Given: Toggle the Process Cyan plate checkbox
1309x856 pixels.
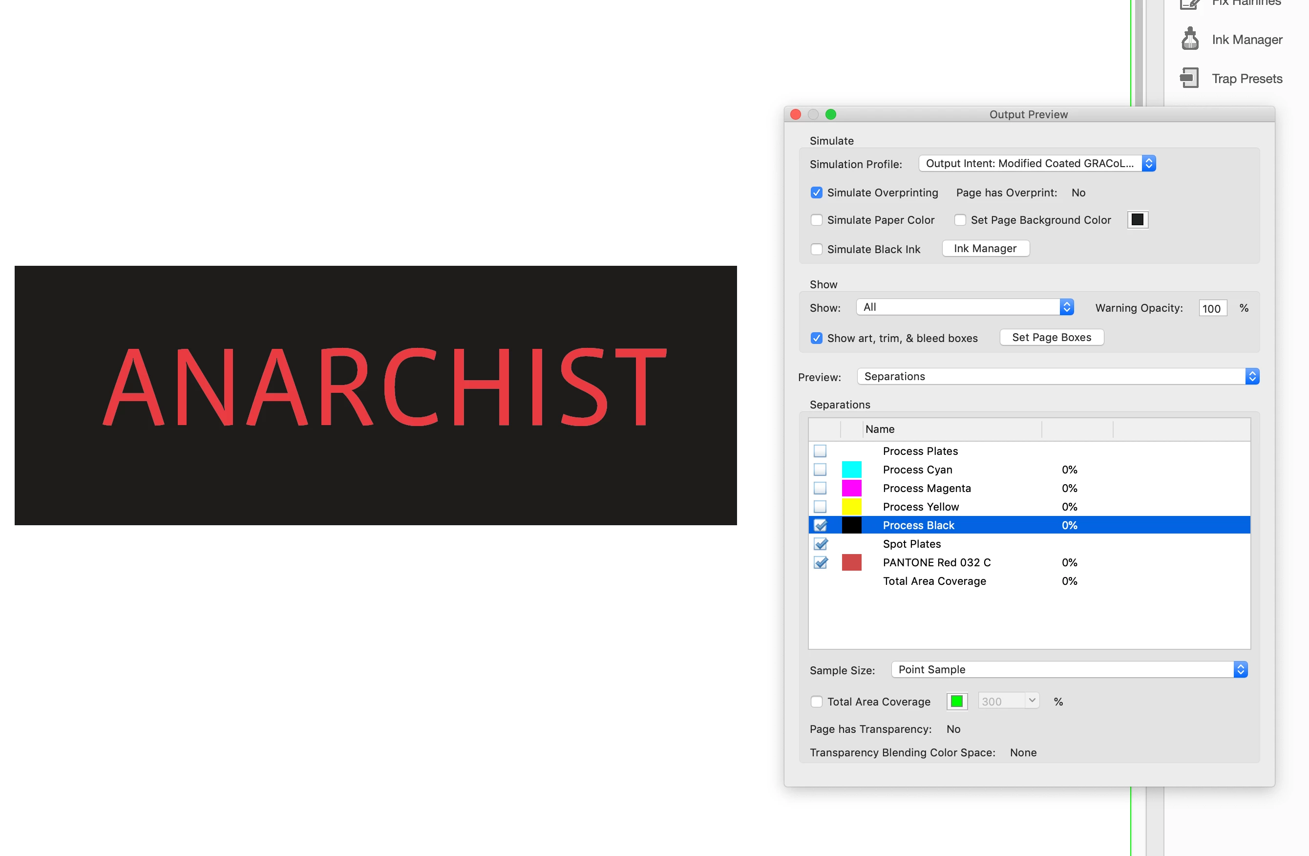Looking at the screenshot, I should pos(820,469).
